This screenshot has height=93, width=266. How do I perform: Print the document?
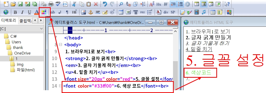pyautogui.click(x=51, y=4)
